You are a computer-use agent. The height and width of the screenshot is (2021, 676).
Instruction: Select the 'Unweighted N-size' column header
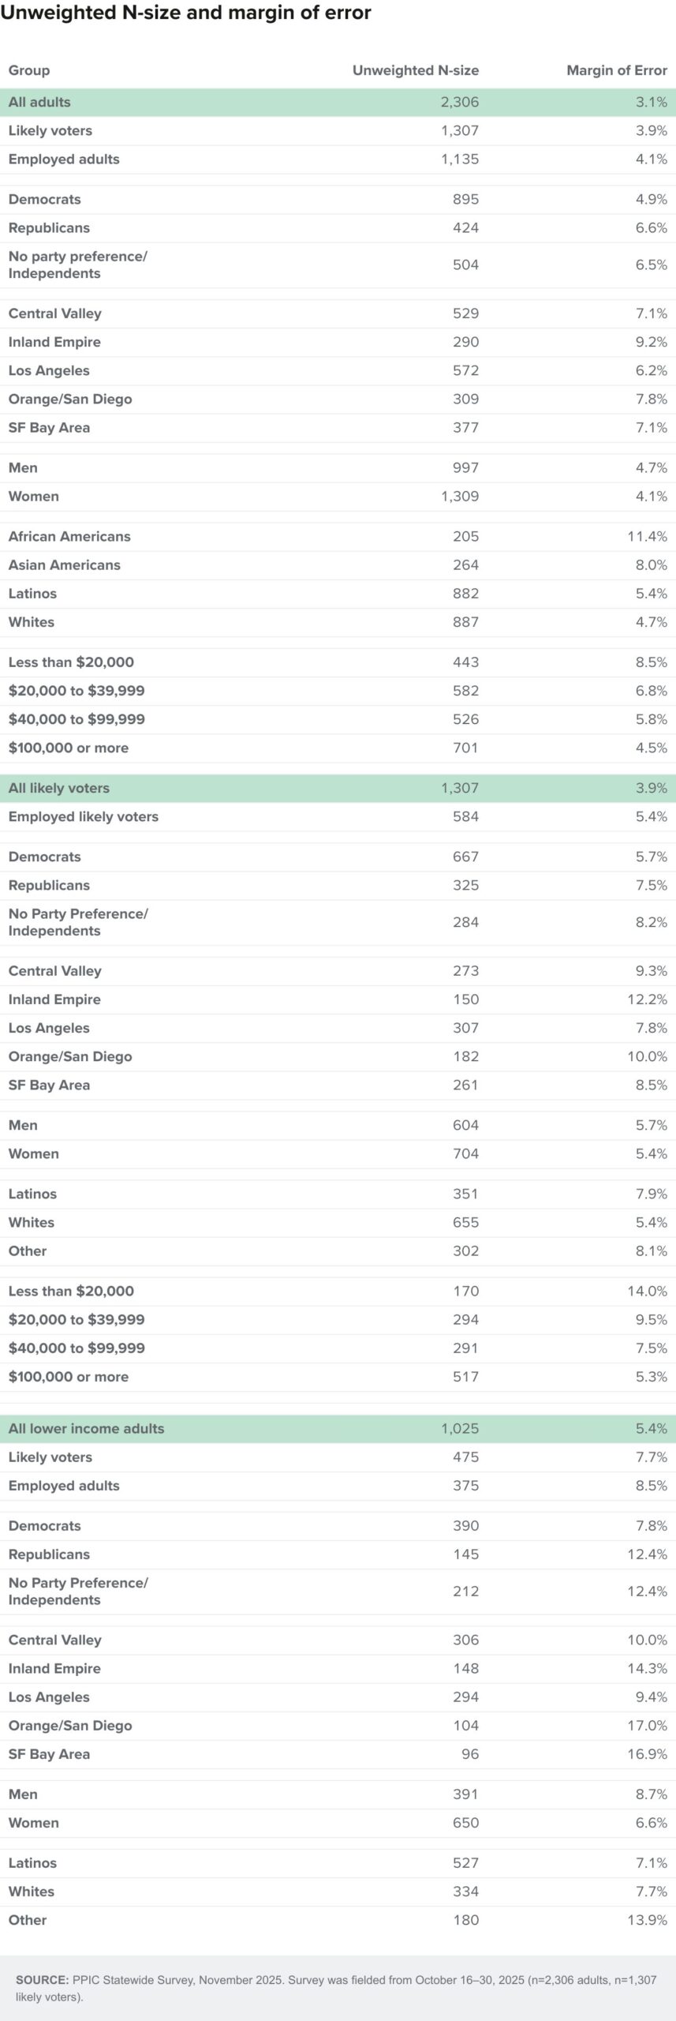416,70
